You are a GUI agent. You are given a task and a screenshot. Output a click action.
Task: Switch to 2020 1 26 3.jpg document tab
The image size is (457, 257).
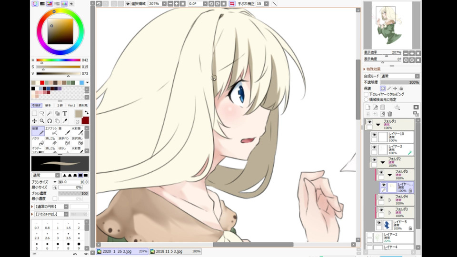[x=122, y=251]
